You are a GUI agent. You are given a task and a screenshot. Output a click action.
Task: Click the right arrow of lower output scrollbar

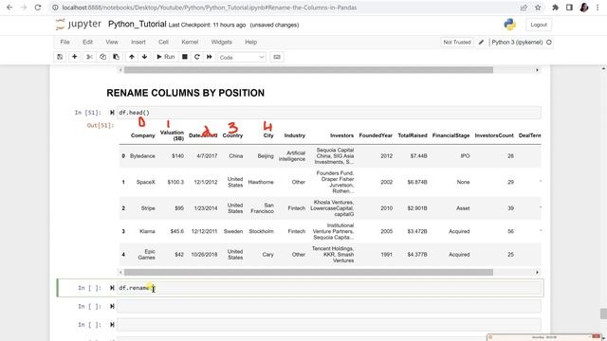click(537, 272)
